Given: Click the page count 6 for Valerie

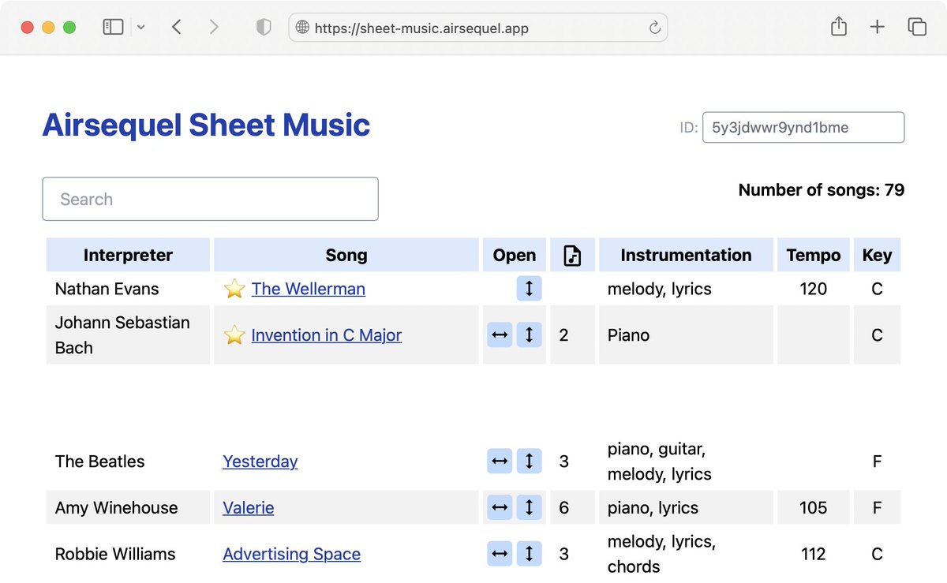Looking at the screenshot, I should click(563, 507).
